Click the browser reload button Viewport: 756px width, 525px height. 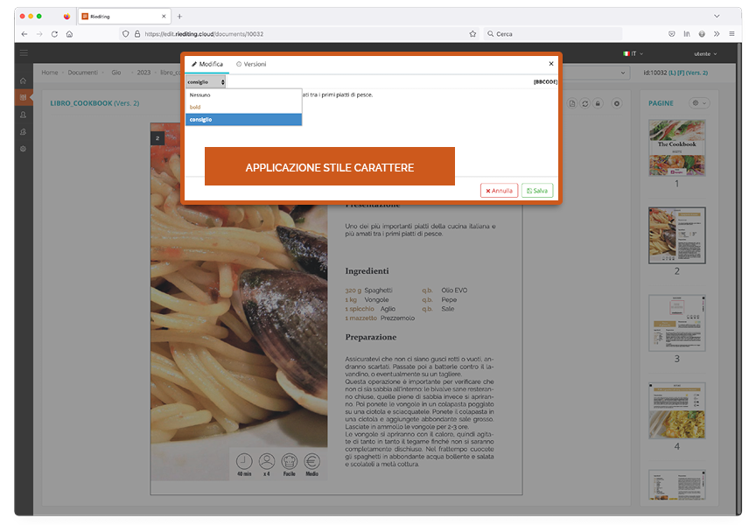pyautogui.click(x=54, y=34)
